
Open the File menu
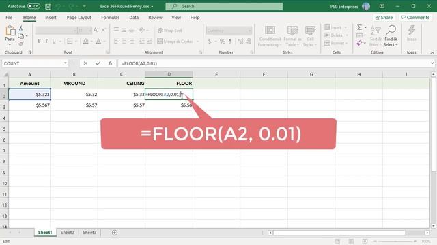(x=9, y=18)
